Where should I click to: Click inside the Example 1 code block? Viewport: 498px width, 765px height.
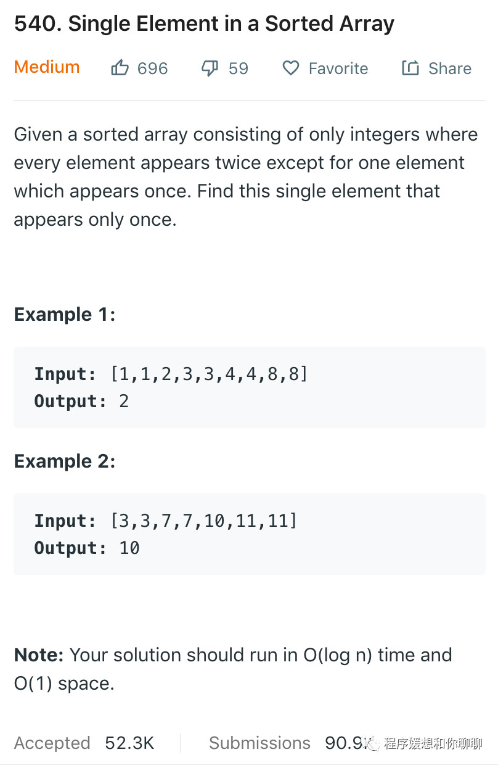click(249, 387)
